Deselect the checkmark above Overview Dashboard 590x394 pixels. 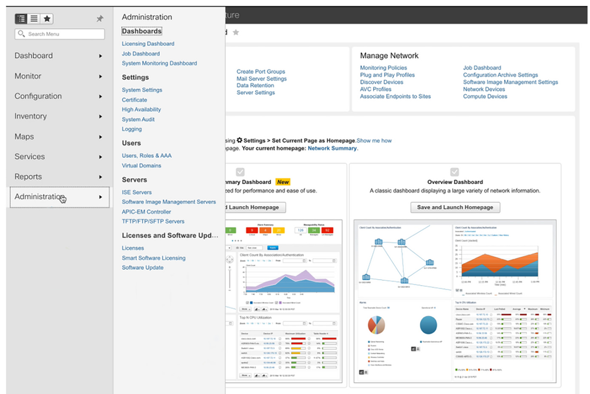tap(454, 172)
